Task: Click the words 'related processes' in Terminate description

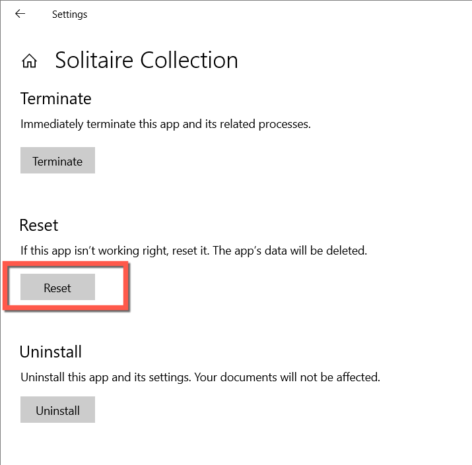Action: click(269, 124)
